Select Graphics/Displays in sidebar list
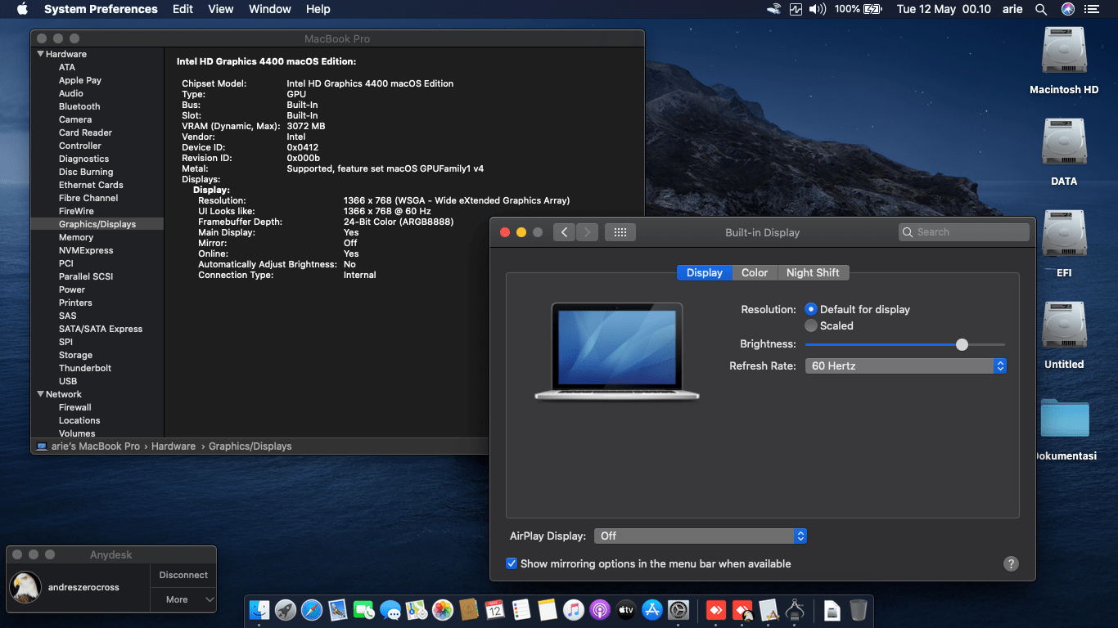1118x628 pixels. point(97,224)
